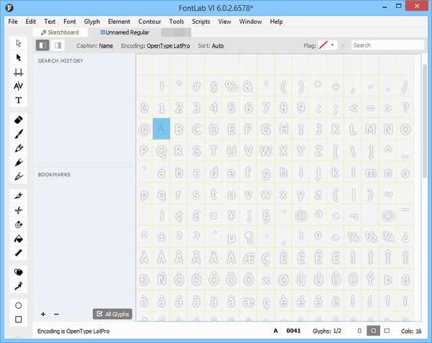Add a bookmark with the plus button
Image resolution: width=432 pixels, height=343 pixels.
43,314
